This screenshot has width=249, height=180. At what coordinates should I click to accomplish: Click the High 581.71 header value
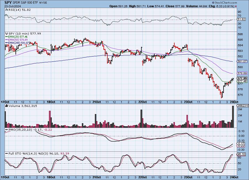(137, 6)
